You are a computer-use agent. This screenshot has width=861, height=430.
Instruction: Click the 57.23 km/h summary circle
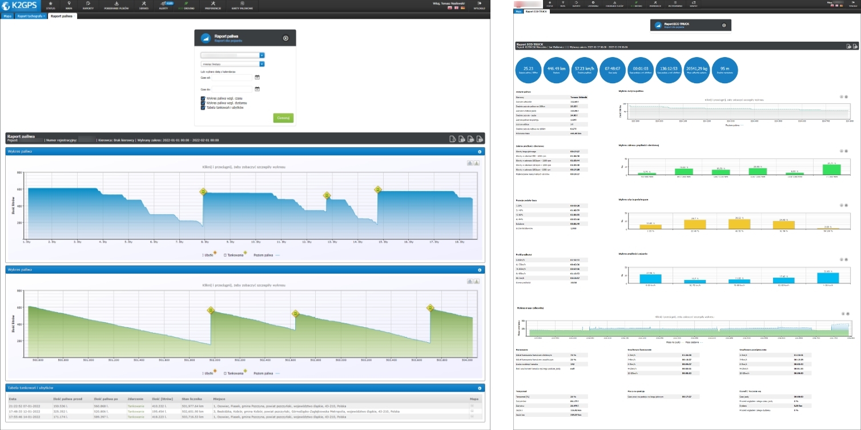coord(585,70)
